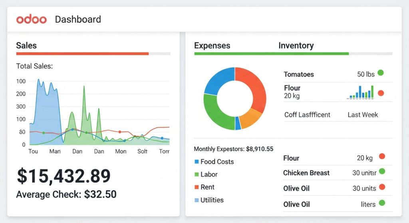
Task: Click green status dot for Chicken Breast
Action: tap(382, 172)
